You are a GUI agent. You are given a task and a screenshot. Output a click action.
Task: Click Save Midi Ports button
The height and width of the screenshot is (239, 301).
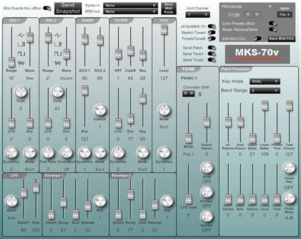pyautogui.click(x=168, y=8)
